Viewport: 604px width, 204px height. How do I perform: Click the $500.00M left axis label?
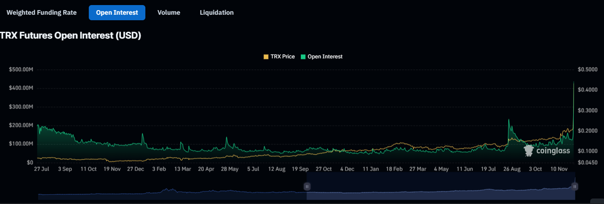point(21,69)
